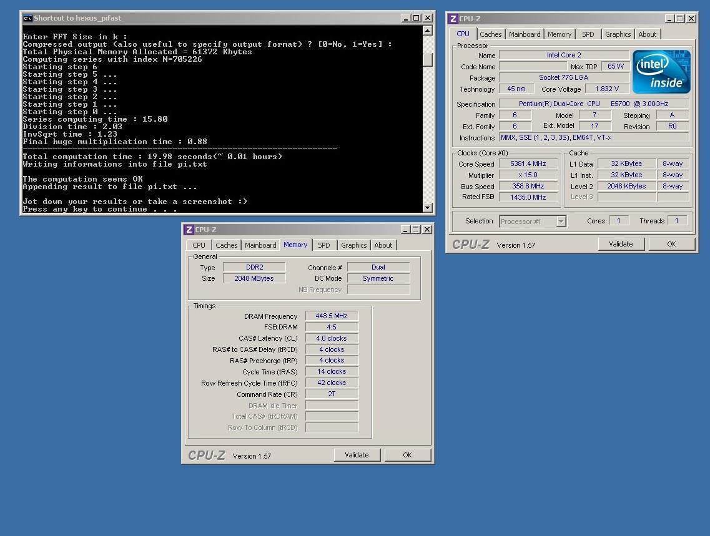Open the Caches tab in the processor CPU-Z window

pyautogui.click(x=490, y=34)
